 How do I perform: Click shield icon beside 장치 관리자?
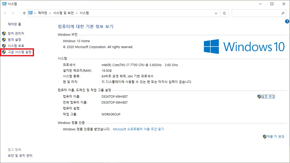pyautogui.click(x=4, y=34)
